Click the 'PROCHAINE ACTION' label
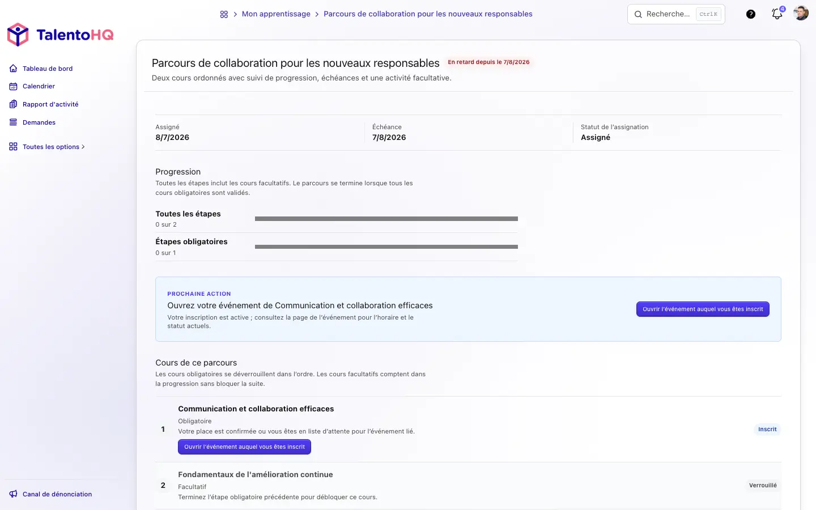The image size is (816, 510). (x=199, y=294)
